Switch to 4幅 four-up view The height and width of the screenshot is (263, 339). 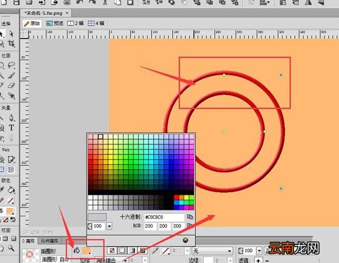point(96,23)
